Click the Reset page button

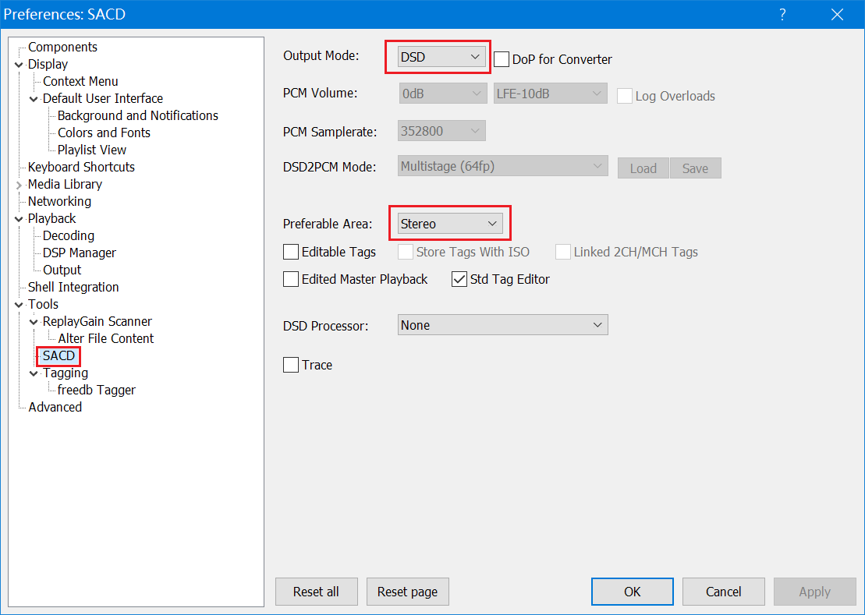click(x=407, y=592)
